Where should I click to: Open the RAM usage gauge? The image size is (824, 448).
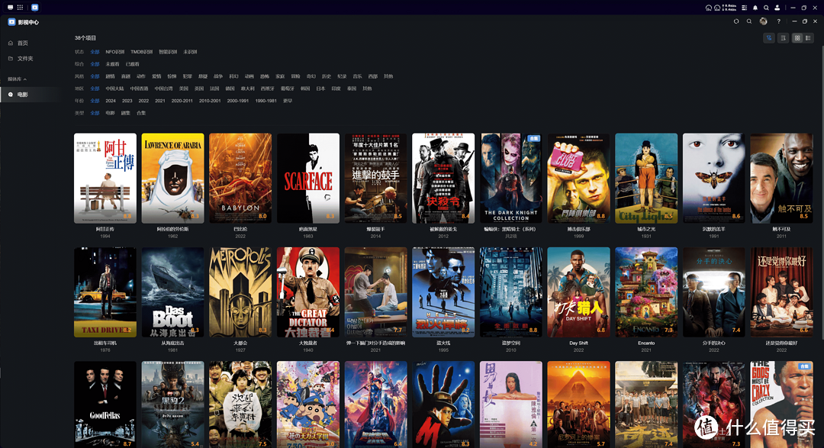[717, 8]
